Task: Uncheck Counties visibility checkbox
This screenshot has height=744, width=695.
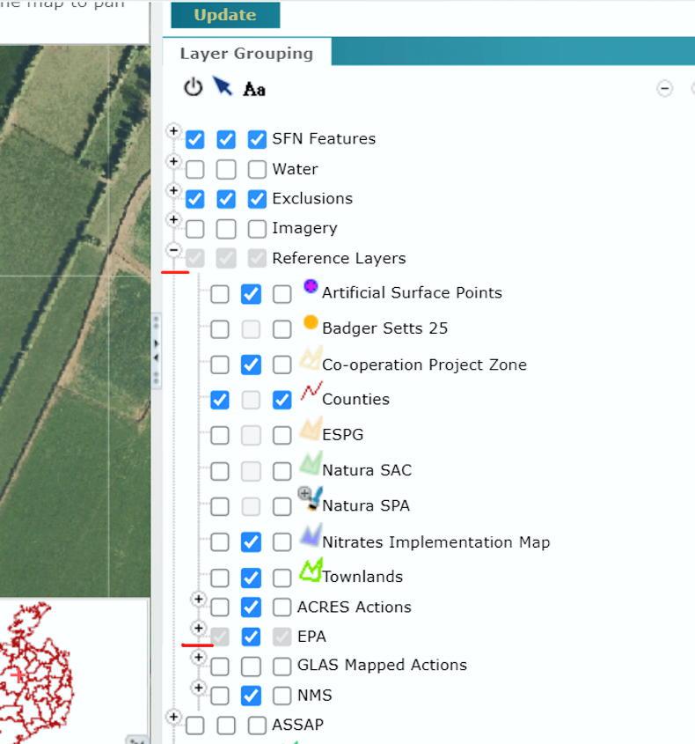Action: coord(220,400)
